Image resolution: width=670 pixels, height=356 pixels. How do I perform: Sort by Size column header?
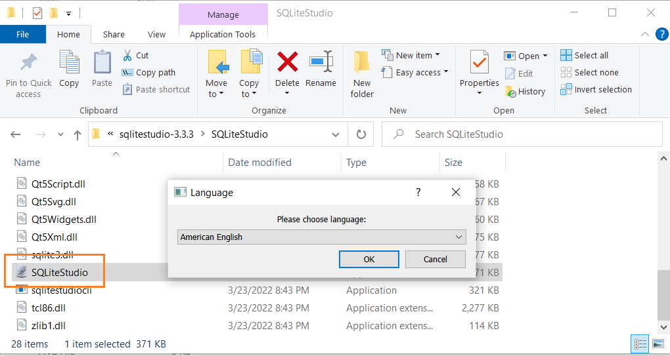tap(453, 163)
